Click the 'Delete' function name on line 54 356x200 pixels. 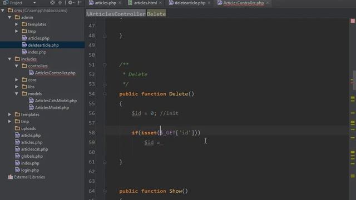(x=179, y=94)
